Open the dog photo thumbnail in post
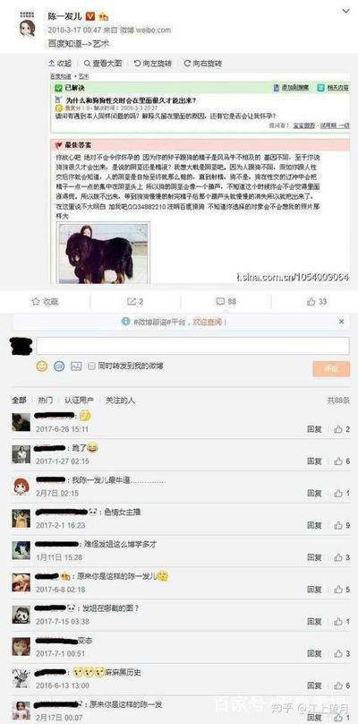 tap(103, 253)
